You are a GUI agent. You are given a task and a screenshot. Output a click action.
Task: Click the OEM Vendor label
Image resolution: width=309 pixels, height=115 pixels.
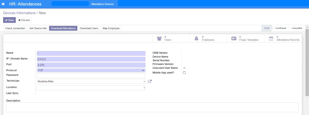(160, 53)
